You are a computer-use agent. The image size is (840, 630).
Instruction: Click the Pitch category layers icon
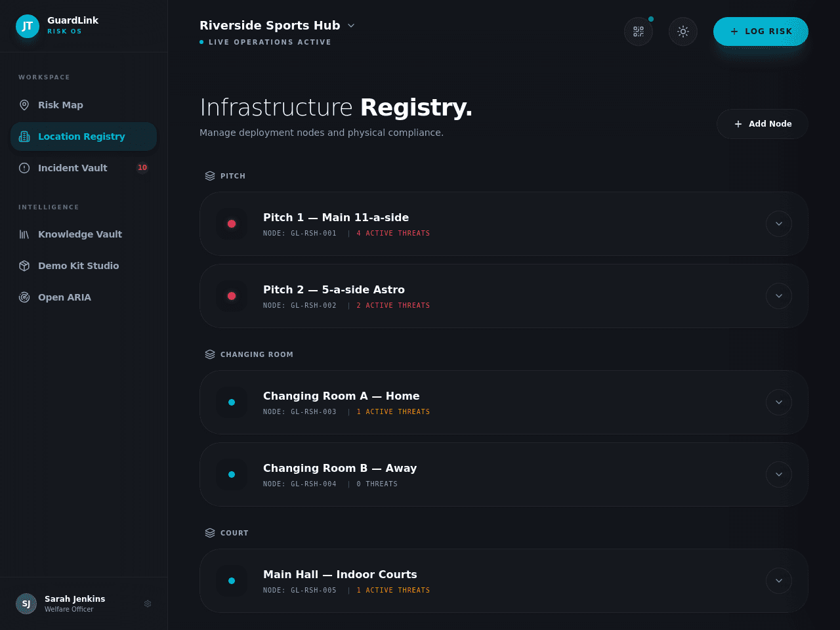pyautogui.click(x=210, y=176)
